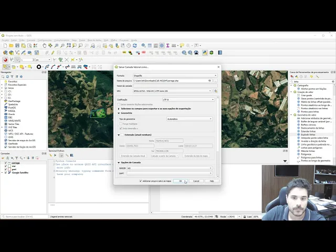Image resolution: width=336 pixels, height=252 pixels.
Task: Select GeoPackage in Navegador tree
Action: (x=14, y=101)
